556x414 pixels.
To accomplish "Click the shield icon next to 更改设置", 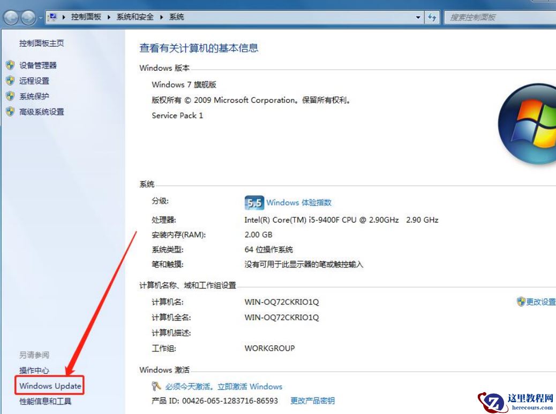I will (520, 301).
